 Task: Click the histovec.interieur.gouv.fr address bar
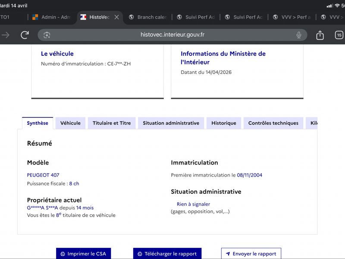(x=172, y=35)
